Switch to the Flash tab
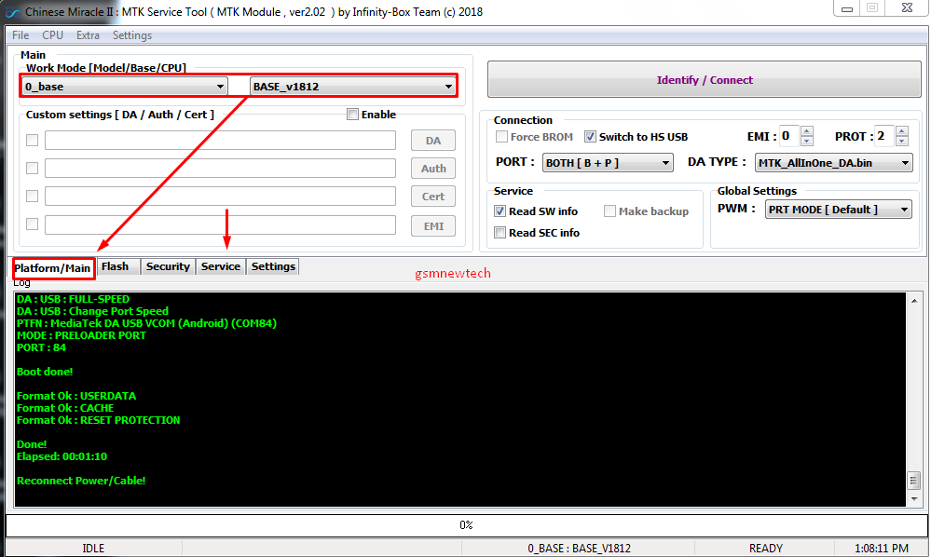The width and height of the screenshot is (931, 557). coord(116,267)
